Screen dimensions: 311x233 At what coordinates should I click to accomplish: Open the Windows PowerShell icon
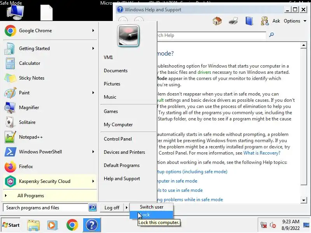(10, 152)
